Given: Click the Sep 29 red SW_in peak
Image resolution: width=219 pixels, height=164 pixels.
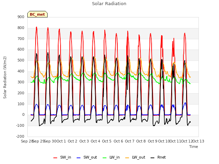Looking at the screenshot, I should click(37, 27).
